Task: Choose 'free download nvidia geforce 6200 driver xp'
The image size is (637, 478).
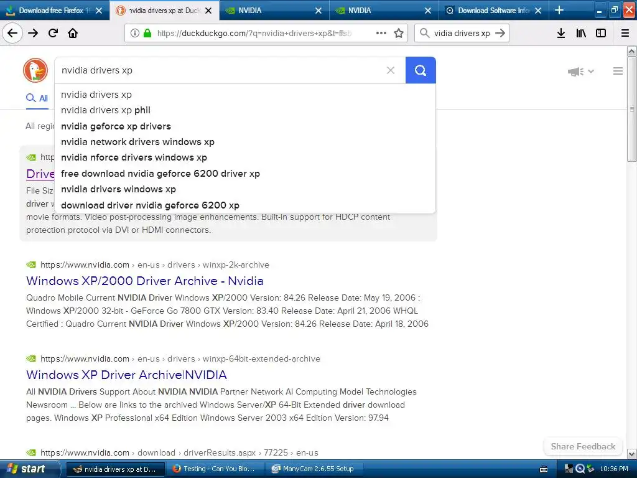Action: tap(245, 174)
